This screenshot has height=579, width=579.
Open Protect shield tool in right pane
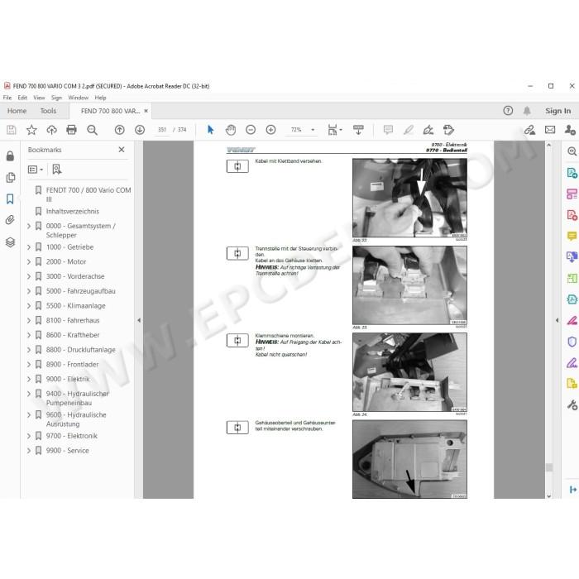(572, 342)
